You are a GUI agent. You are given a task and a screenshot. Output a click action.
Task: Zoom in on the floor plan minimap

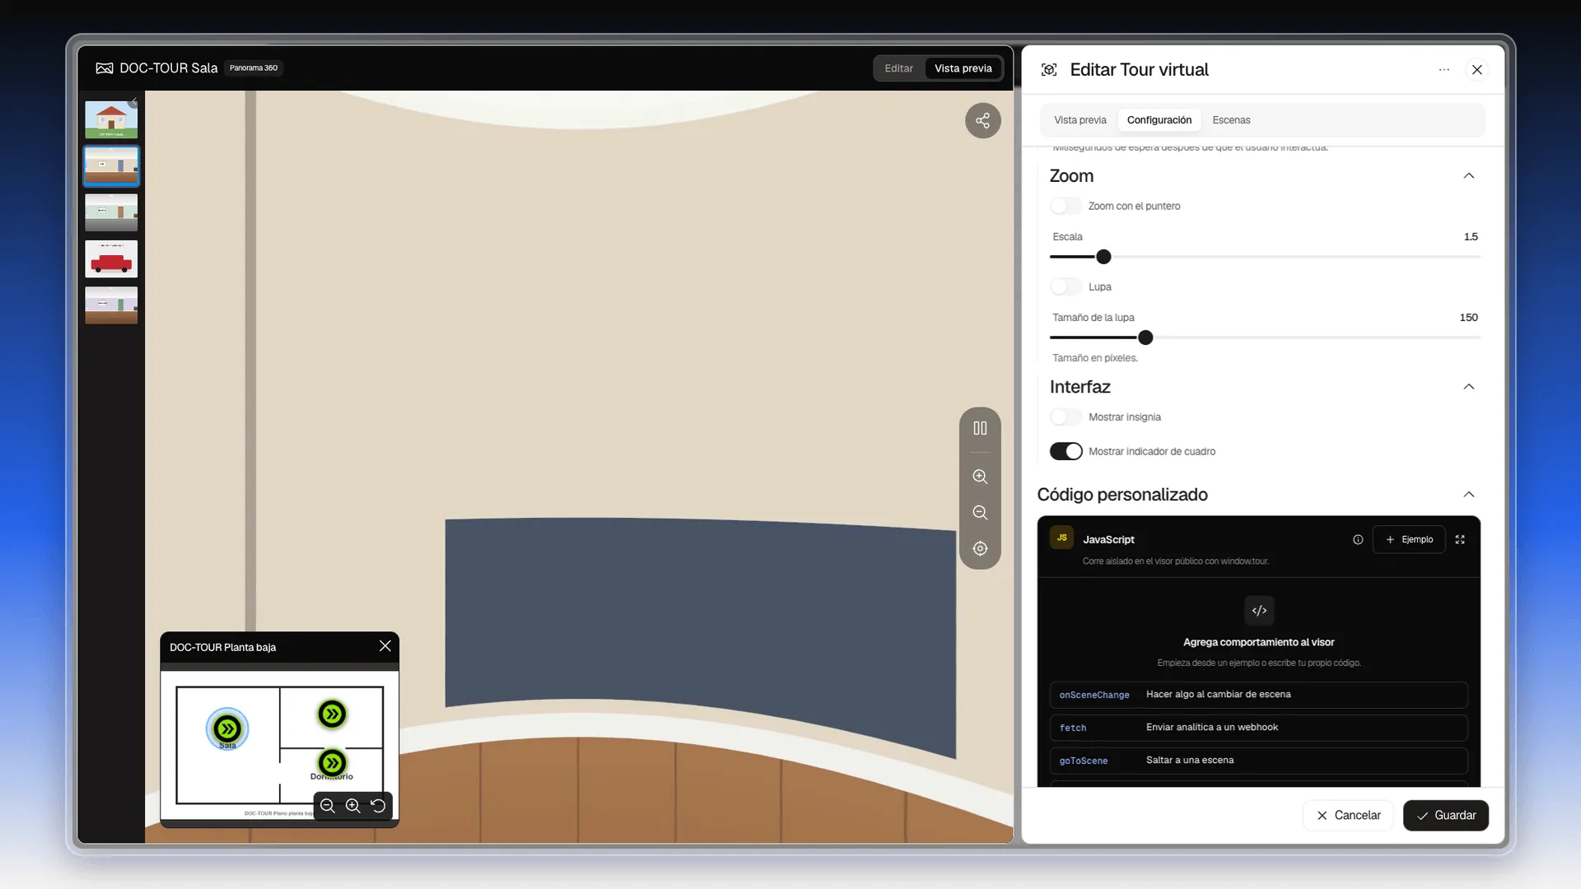pyautogui.click(x=352, y=806)
